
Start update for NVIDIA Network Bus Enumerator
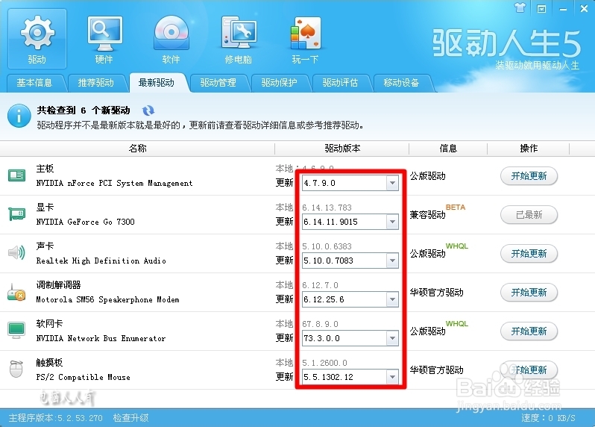tap(529, 331)
